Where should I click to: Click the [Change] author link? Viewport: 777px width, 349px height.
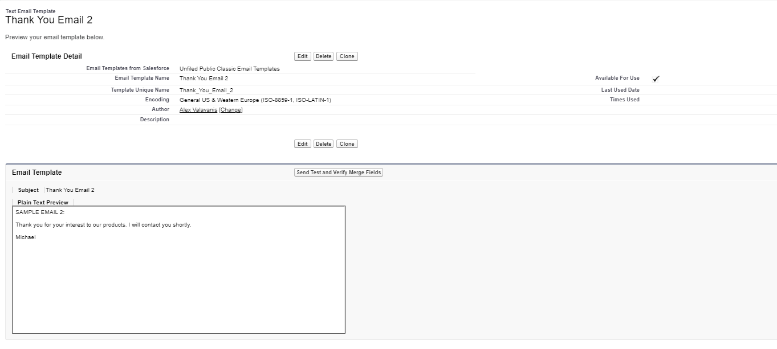tap(231, 110)
